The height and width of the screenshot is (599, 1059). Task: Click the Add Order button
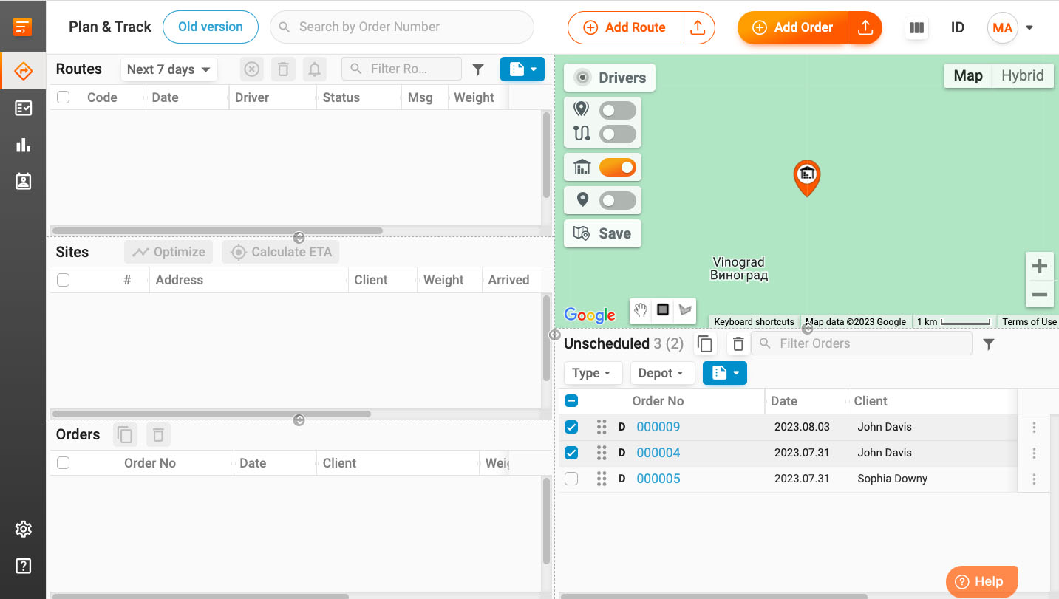tap(791, 27)
